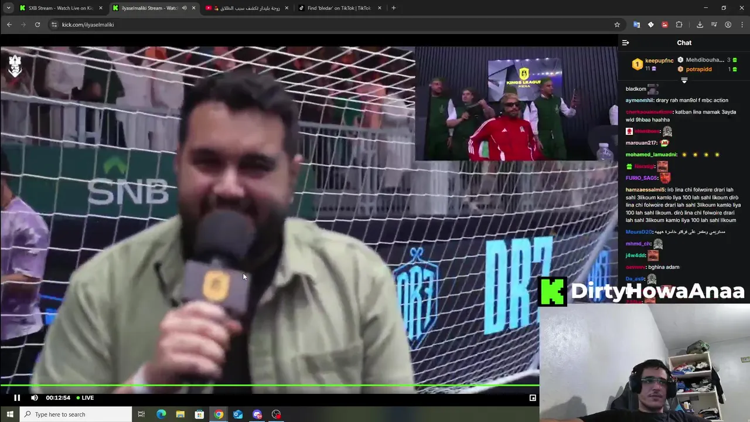Click the Type here to search box
The height and width of the screenshot is (422, 750).
(76, 414)
